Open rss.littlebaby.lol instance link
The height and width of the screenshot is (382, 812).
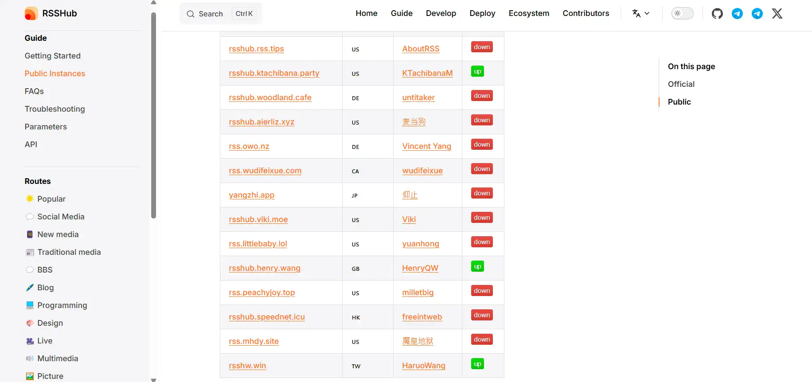click(x=258, y=244)
